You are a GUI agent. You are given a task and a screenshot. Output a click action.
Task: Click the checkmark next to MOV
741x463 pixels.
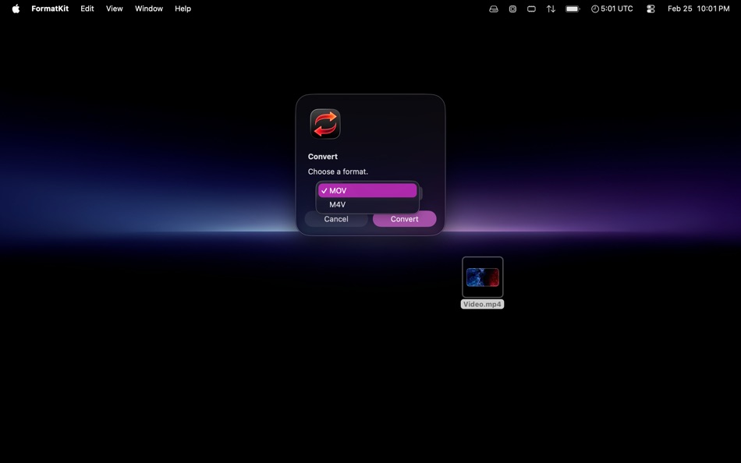click(x=324, y=190)
